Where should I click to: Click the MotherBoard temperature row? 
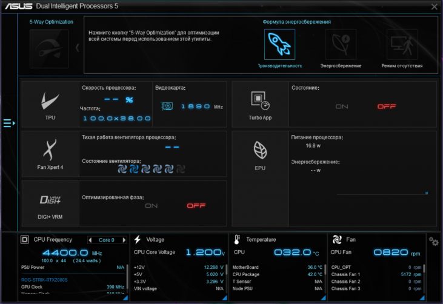[x=278, y=267]
